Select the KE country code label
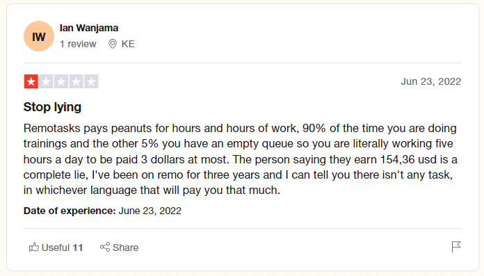 [x=128, y=44]
